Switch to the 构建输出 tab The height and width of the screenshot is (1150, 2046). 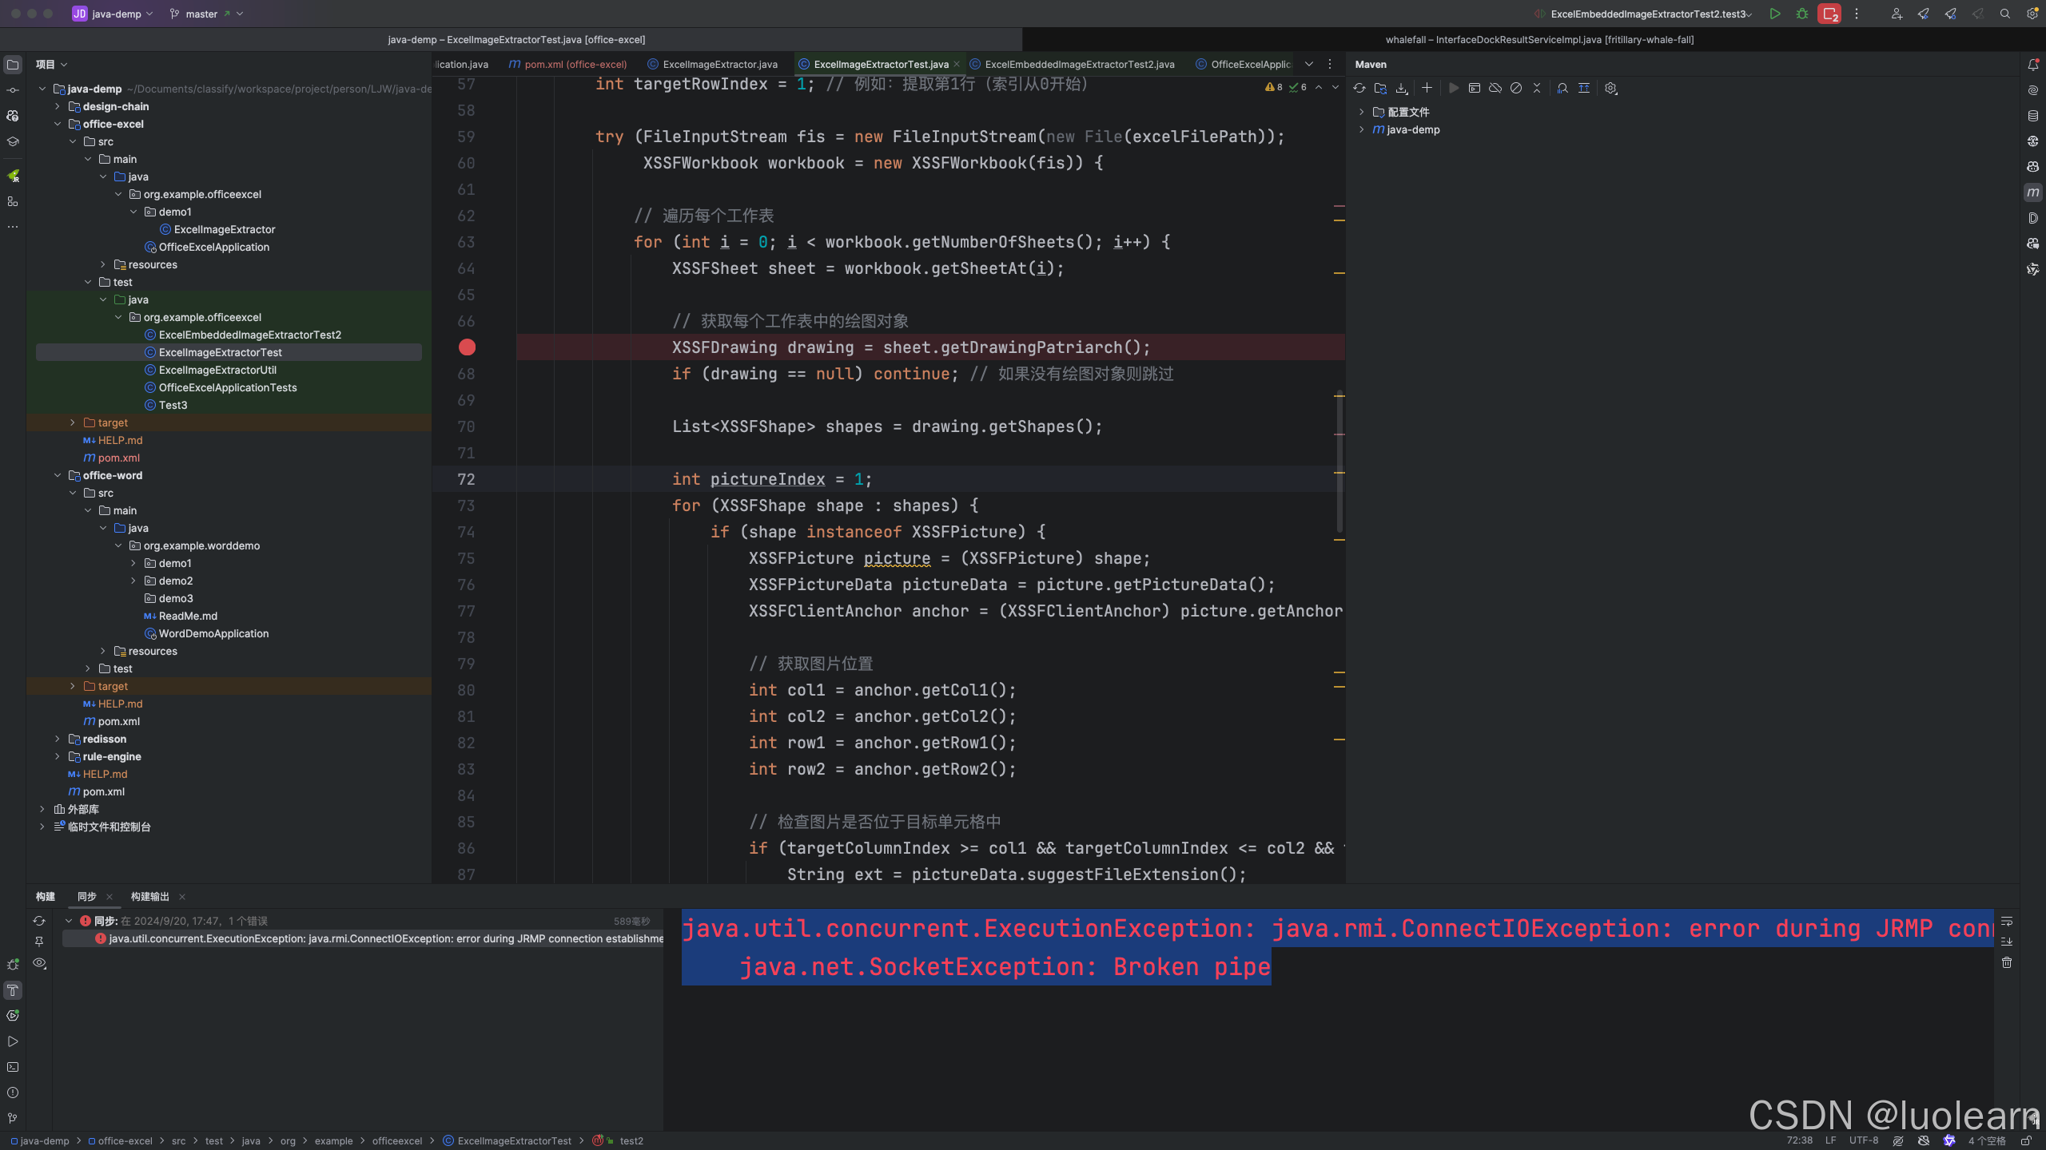click(150, 897)
